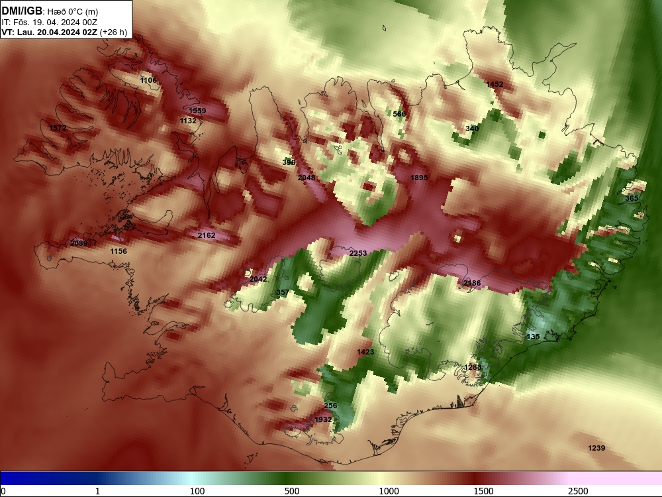Click the 135 height value on map

pyautogui.click(x=533, y=337)
